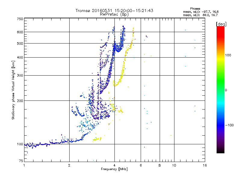Click the plot title 'Tromsø 20160531 15:20:00-15:21:43'
This screenshot has width=241, height=180.
pyautogui.click(x=114, y=10)
